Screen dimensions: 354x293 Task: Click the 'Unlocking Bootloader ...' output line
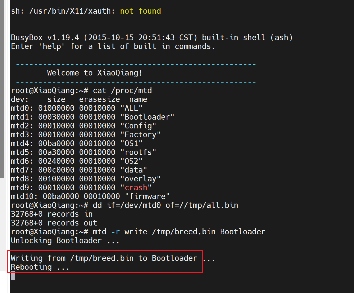(65, 241)
